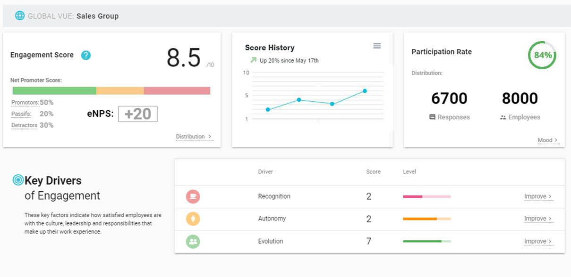This screenshot has height=277, width=571.
Task: Click the Autonomy driver icon
Action: [x=193, y=219]
